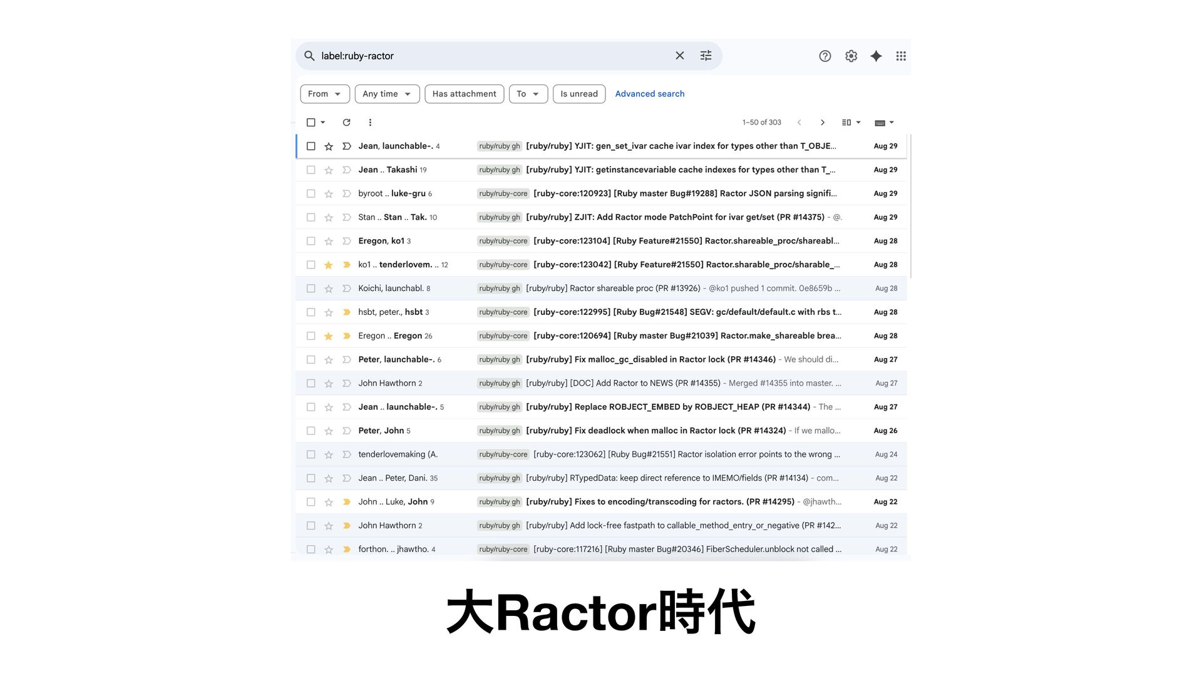Open the Ractor.make_shareable Bug#21039 email

(601, 336)
